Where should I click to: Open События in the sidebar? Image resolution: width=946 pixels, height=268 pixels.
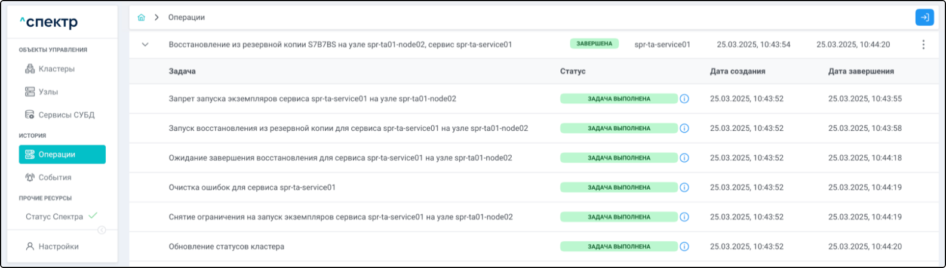point(54,177)
